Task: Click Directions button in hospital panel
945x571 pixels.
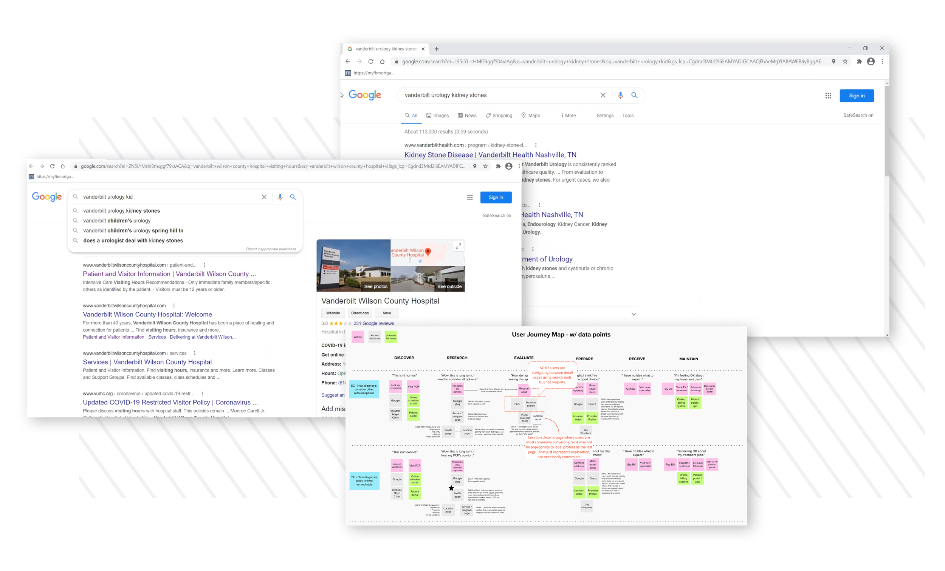Action: [x=360, y=313]
